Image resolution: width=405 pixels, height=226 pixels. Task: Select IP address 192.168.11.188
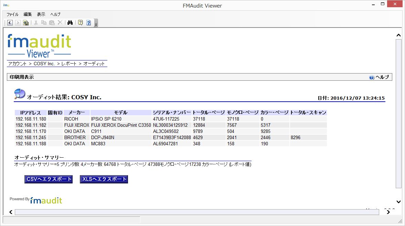pos(31,144)
